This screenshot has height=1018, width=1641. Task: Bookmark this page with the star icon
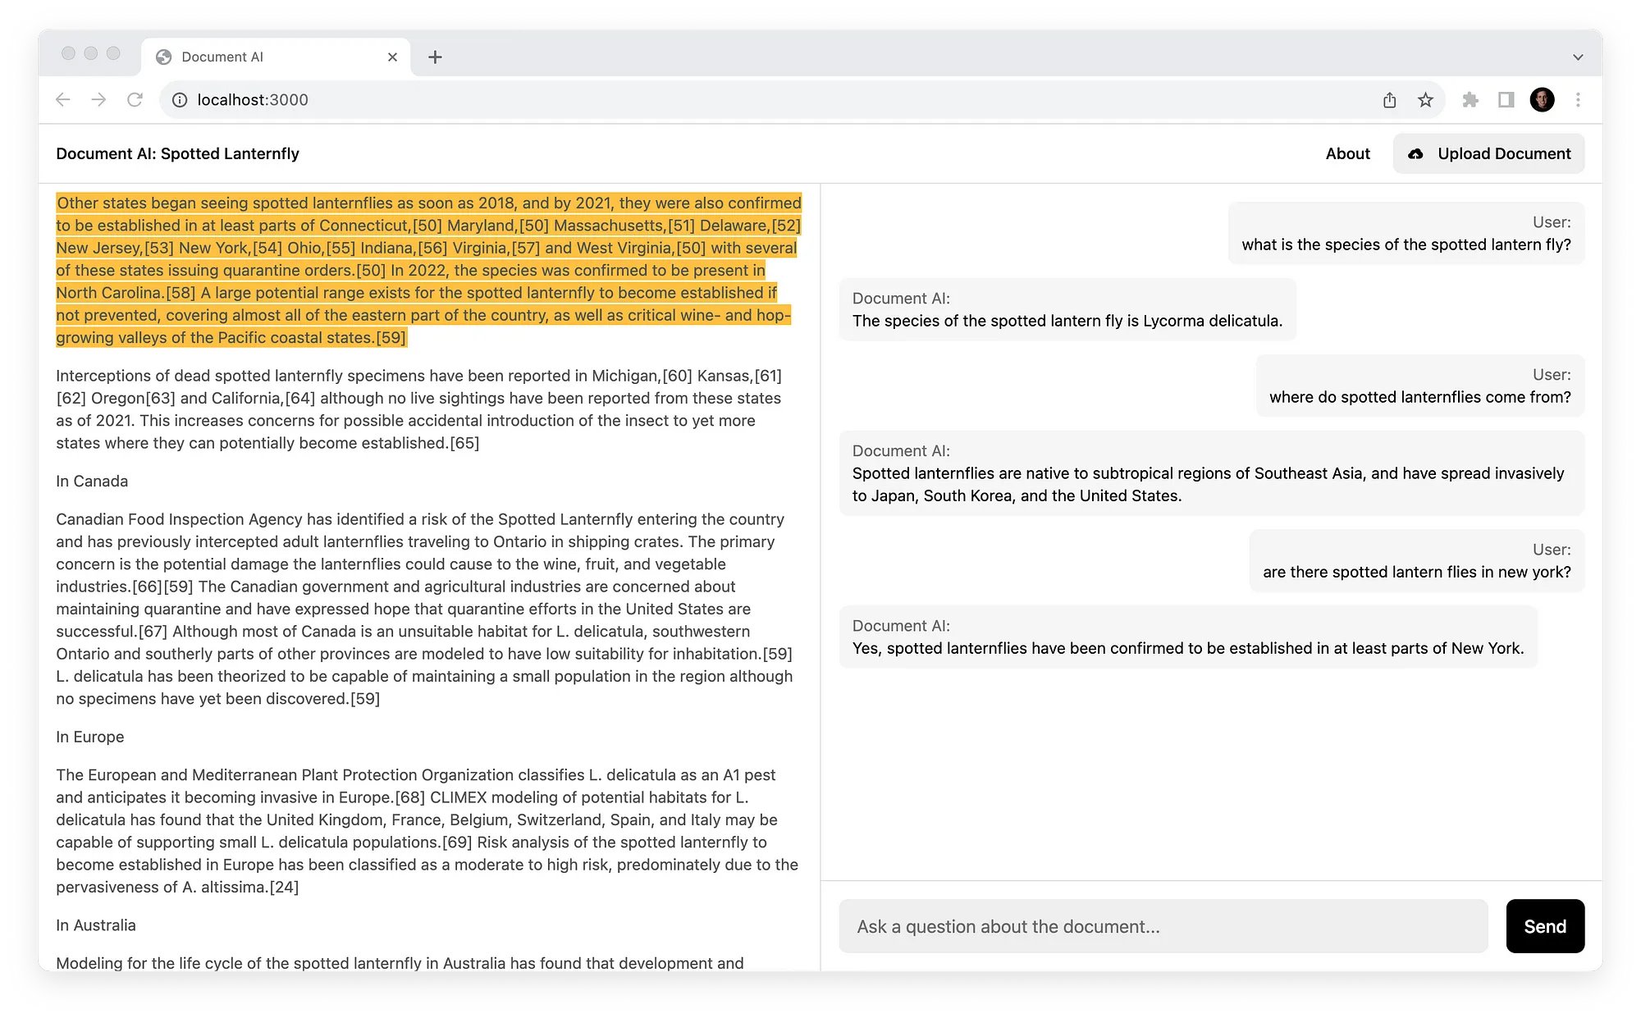pos(1425,100)
